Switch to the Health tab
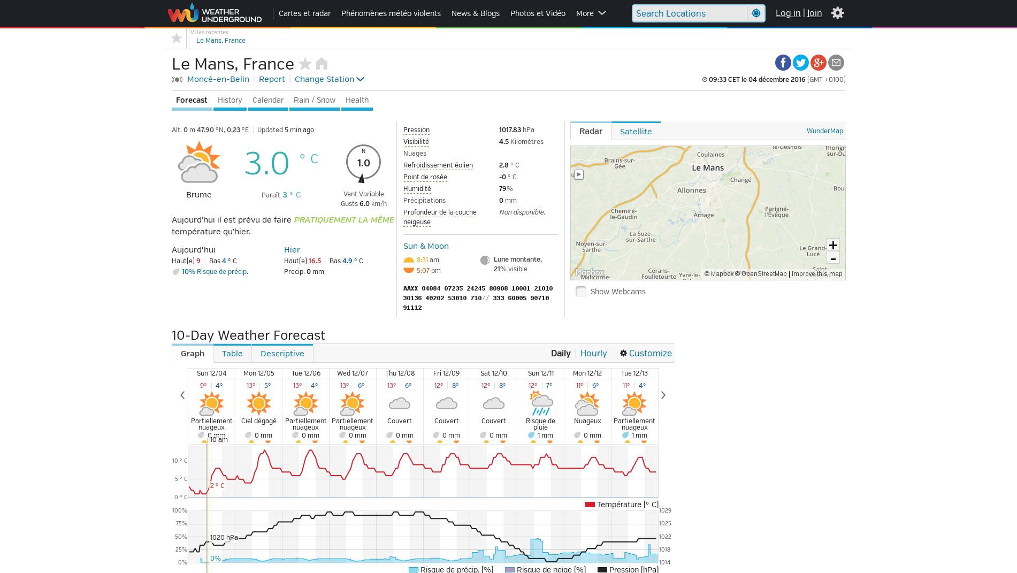The width and height of the screenshot is (1017, 573). pyautogui.click(x=357, y=100)
